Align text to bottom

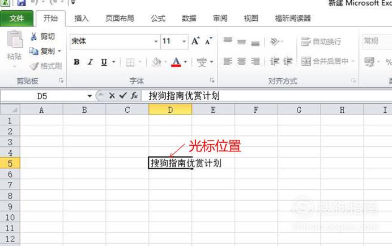click(x=255, y=43)
